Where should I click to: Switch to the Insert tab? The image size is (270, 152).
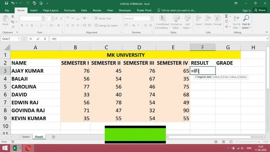coord(34,10)
